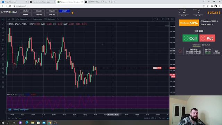Open the Stoch indicator legend dropdown

[12, 94]
